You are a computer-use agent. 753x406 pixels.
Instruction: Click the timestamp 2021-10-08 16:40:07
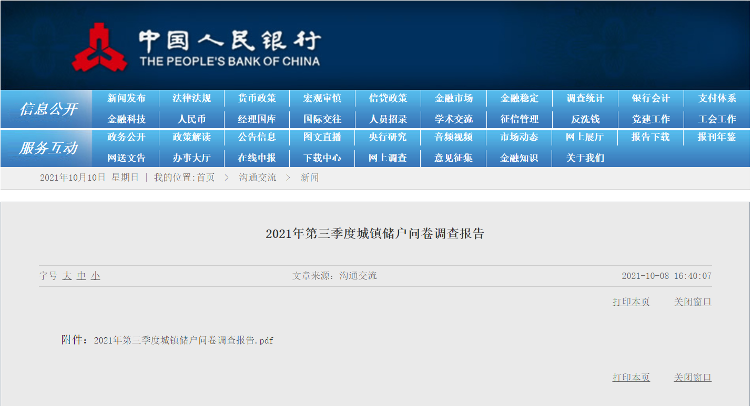click(667, 276)
